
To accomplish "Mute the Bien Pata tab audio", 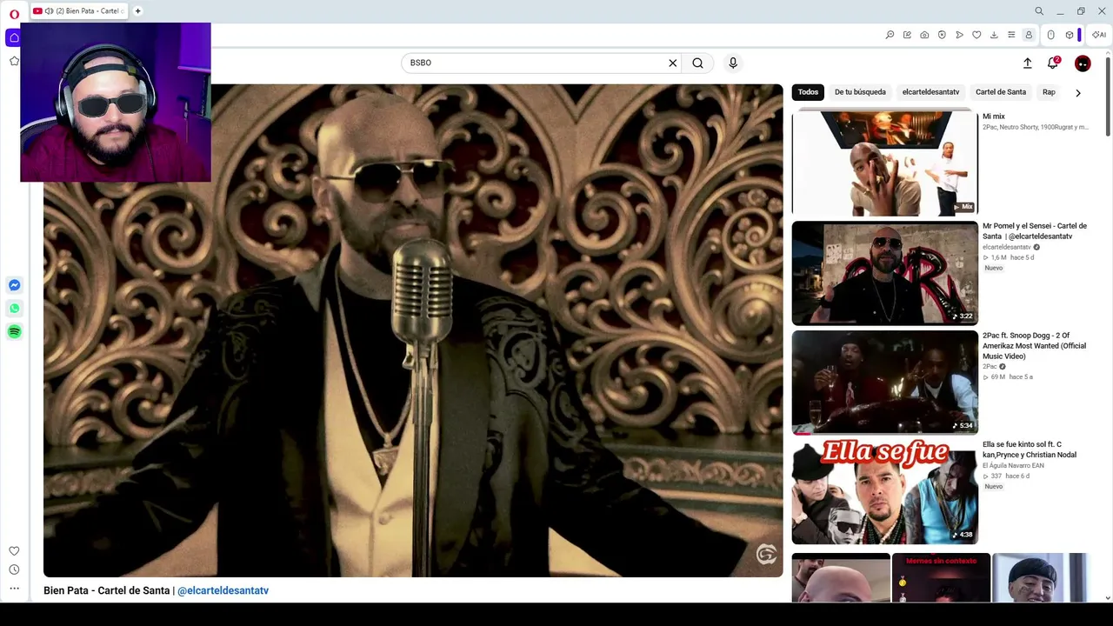I will tap(49, 11).
